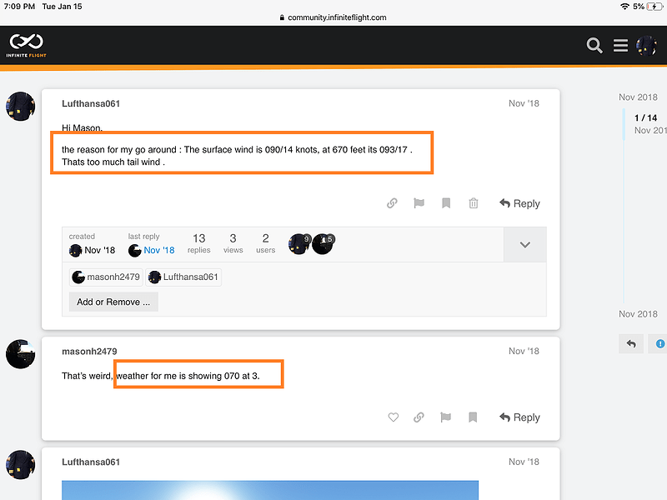Open the search magnifier icon
Image resolution: width=667 pixels, height=500 pixels.
pyautogui.click(x=594, y=45)
